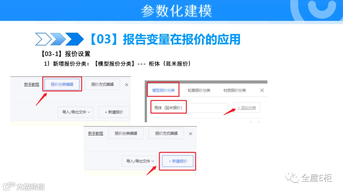Close the top-left panel with X icon
Image resolution: width=343 pixels, height=193 pixels.
127,85
